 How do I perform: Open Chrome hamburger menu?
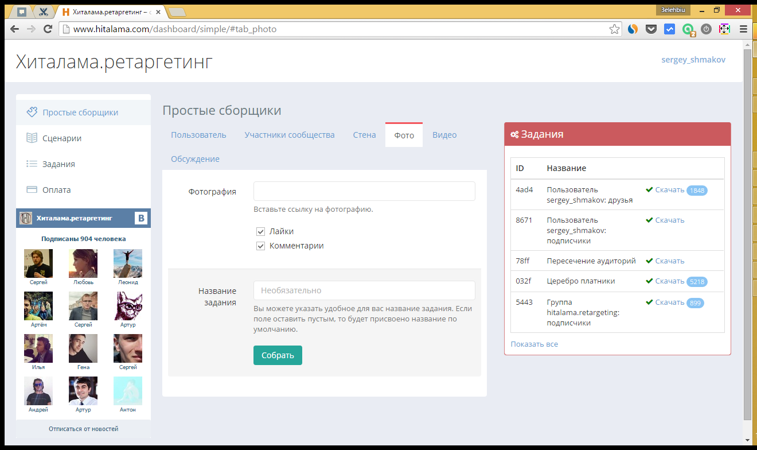743,29
